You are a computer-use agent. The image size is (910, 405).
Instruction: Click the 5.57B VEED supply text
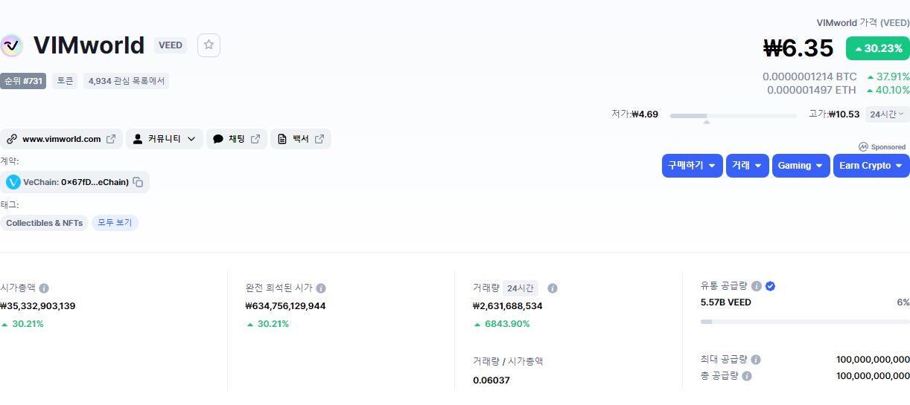click(726, 302)
